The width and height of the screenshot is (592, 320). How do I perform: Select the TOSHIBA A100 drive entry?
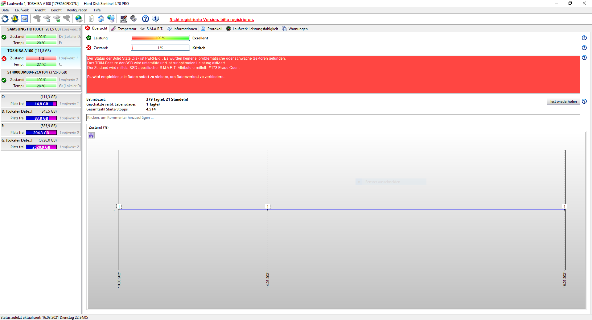coord(41,58)
